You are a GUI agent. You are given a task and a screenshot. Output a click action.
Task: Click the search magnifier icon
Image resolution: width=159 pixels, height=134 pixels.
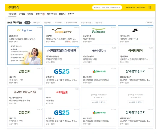coord(119,7)
